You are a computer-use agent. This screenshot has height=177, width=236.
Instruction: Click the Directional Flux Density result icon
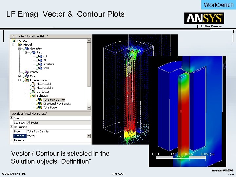pyautogui.click(x=40, y=104)
